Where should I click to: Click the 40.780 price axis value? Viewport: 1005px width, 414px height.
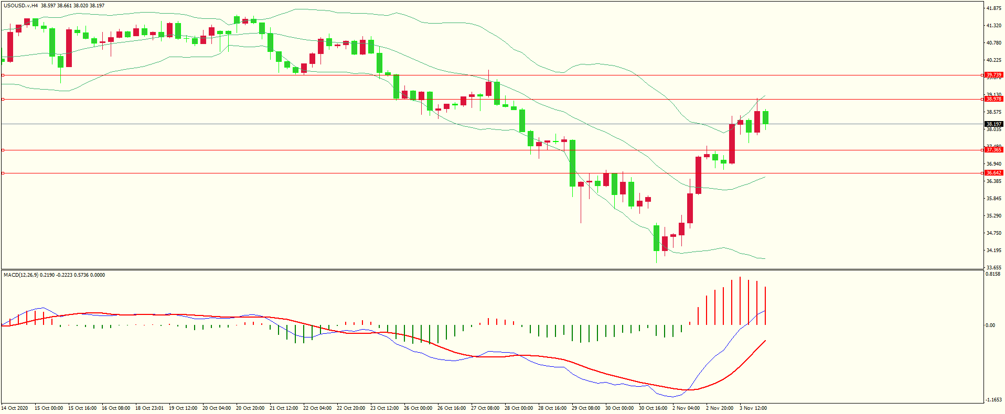pyautogui.click(x=994, y=43)
